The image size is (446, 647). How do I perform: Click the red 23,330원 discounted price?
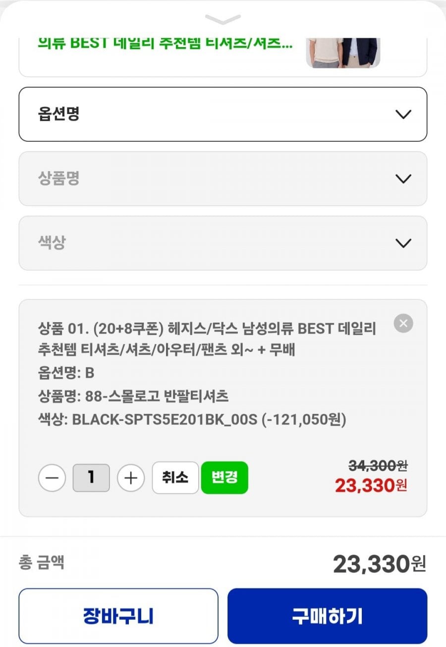point(371,485)
